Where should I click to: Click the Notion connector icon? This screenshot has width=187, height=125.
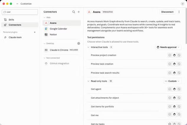[x=46, y=34]
